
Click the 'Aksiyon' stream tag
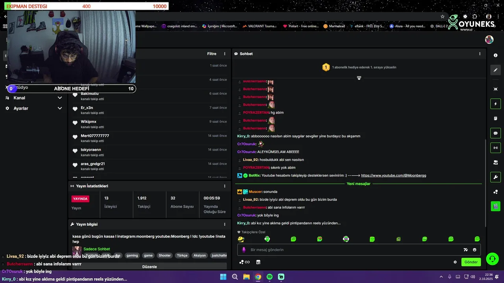(200, 255)
